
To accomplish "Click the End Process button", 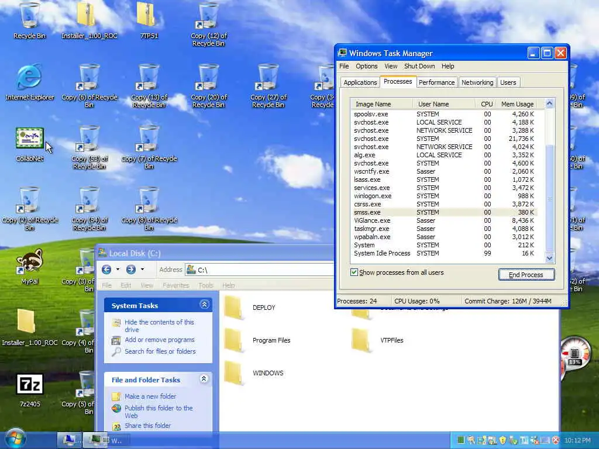I will point(526,275).
